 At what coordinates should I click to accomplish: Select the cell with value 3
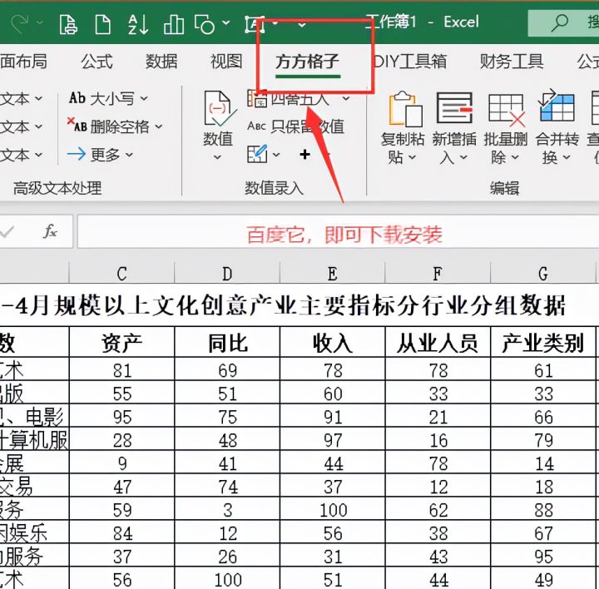point(227,509)
